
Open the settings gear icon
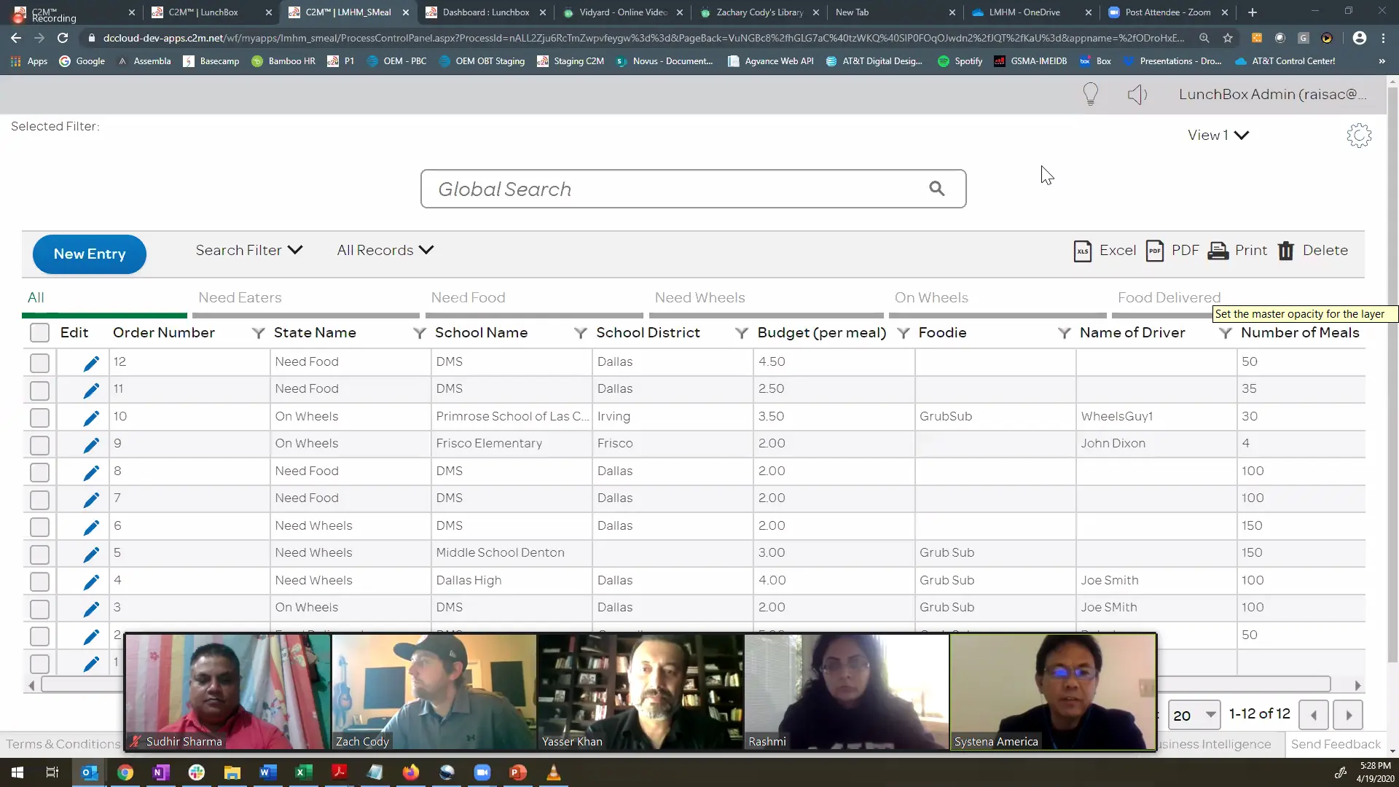[1358, 136]
